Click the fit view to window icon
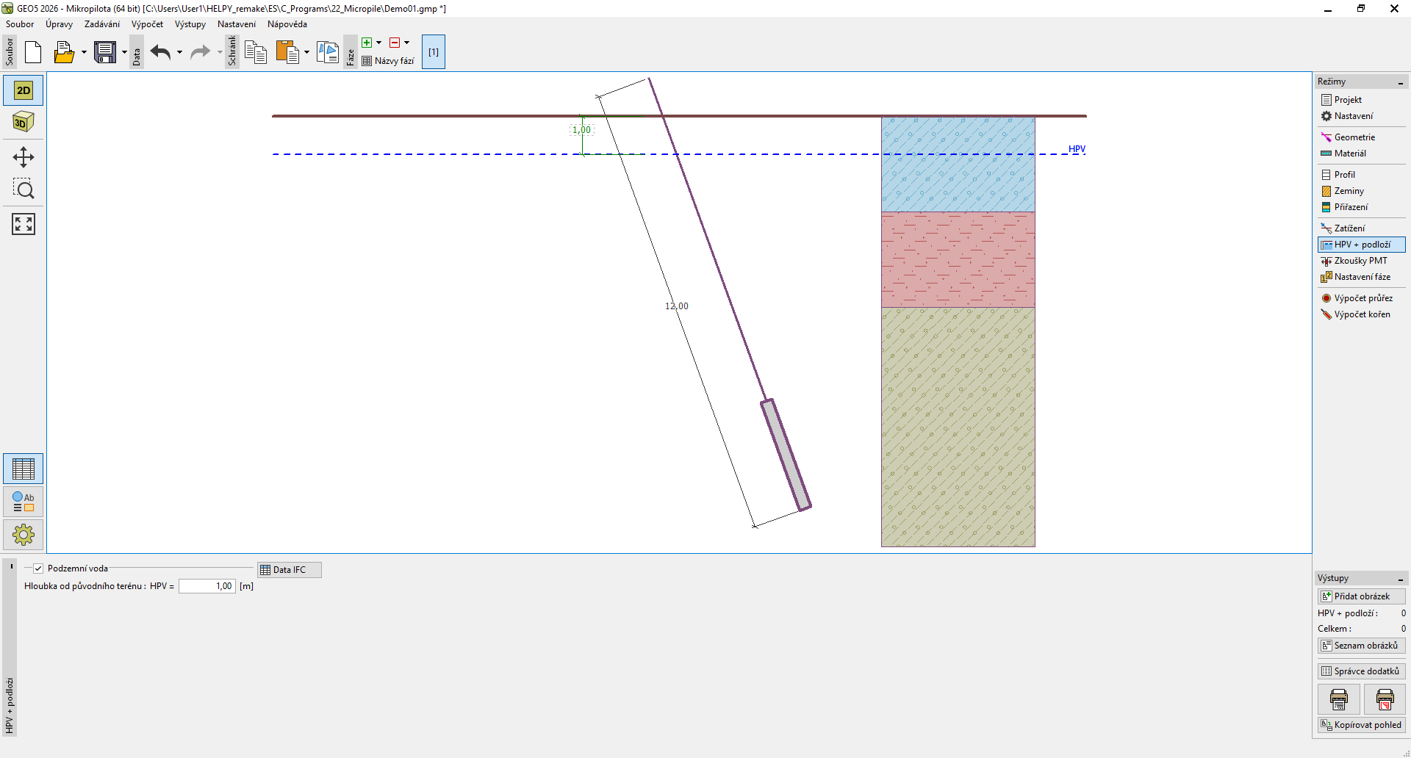Image resolution: width=1411 pixels, height=758 pixels. tap(24, 224)
